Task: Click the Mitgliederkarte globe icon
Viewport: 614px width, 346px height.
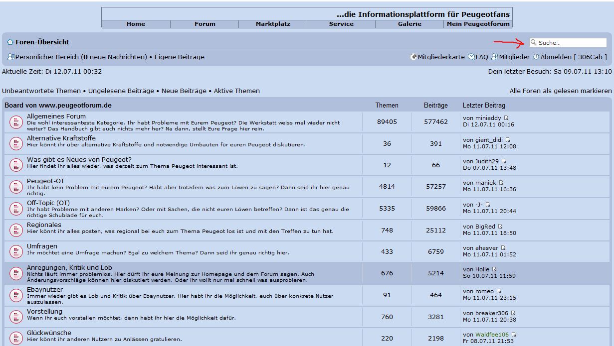Action: coord(413,57)
